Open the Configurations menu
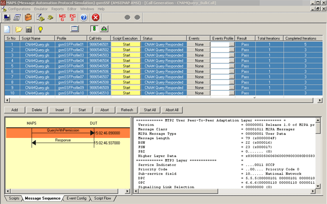The height and width of the screenshot is (204, 327). pos(19,9)
